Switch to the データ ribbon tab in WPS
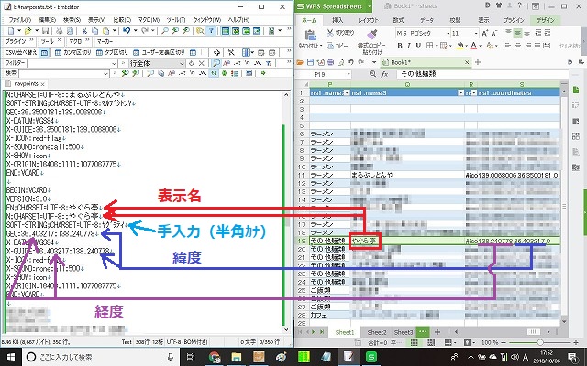 426,20
